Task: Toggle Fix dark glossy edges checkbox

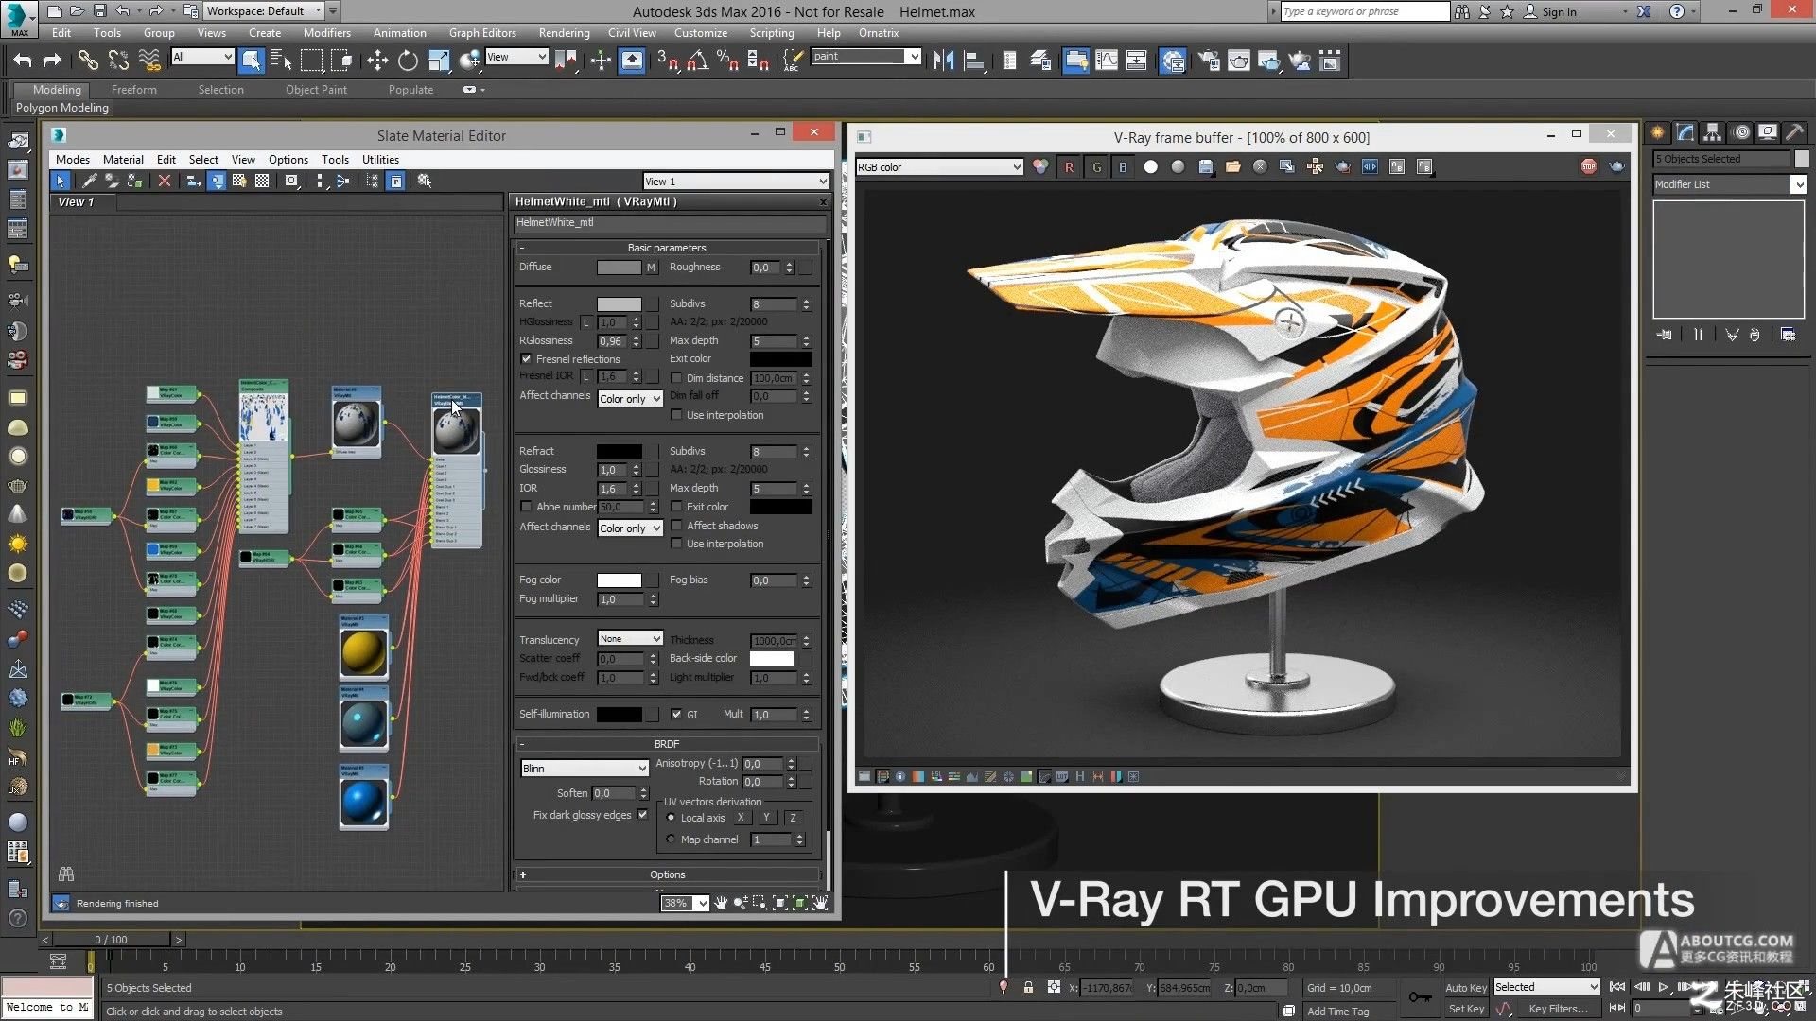Action: click(643, 815)
